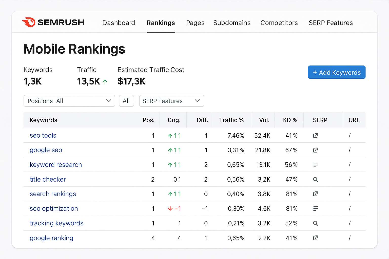Click SERP lines icon for keyword research
The image size is (389, 259).
pyautogui.click(x=316, y=165)
